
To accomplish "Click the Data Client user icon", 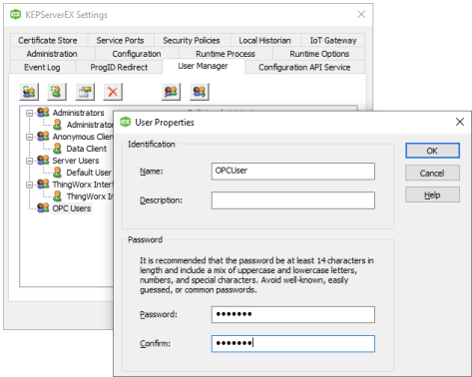I will 57,149.
